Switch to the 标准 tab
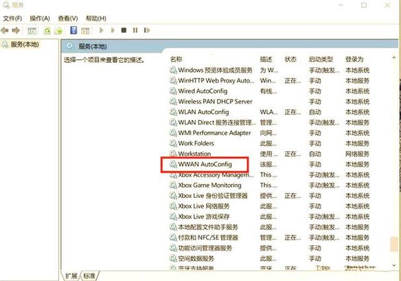This screenshot has width=401, height=281. (x=89, y=276)
